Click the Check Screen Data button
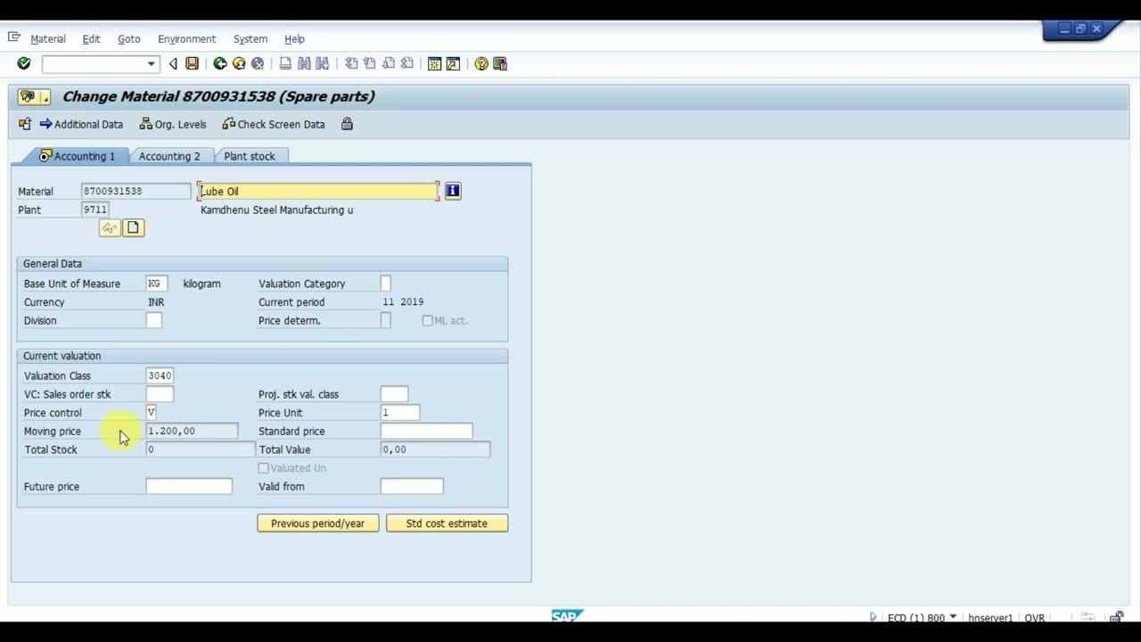This screenshot has height=642, width=1141. (x=274, y=124)
